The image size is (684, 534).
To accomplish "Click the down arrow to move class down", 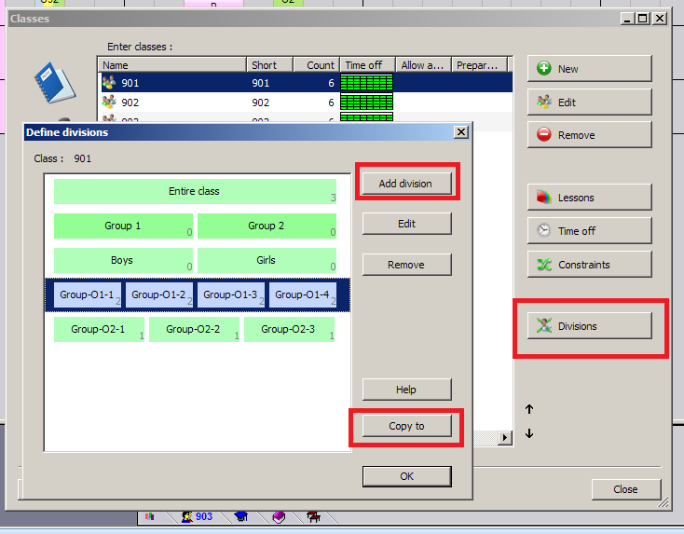I will (529, 433).
